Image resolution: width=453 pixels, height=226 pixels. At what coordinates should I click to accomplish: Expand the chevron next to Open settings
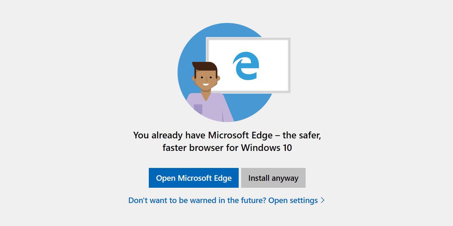(x=322, y=200)
